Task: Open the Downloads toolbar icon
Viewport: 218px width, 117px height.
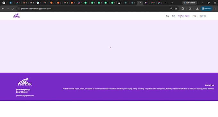Action: [x=197, y=9]
